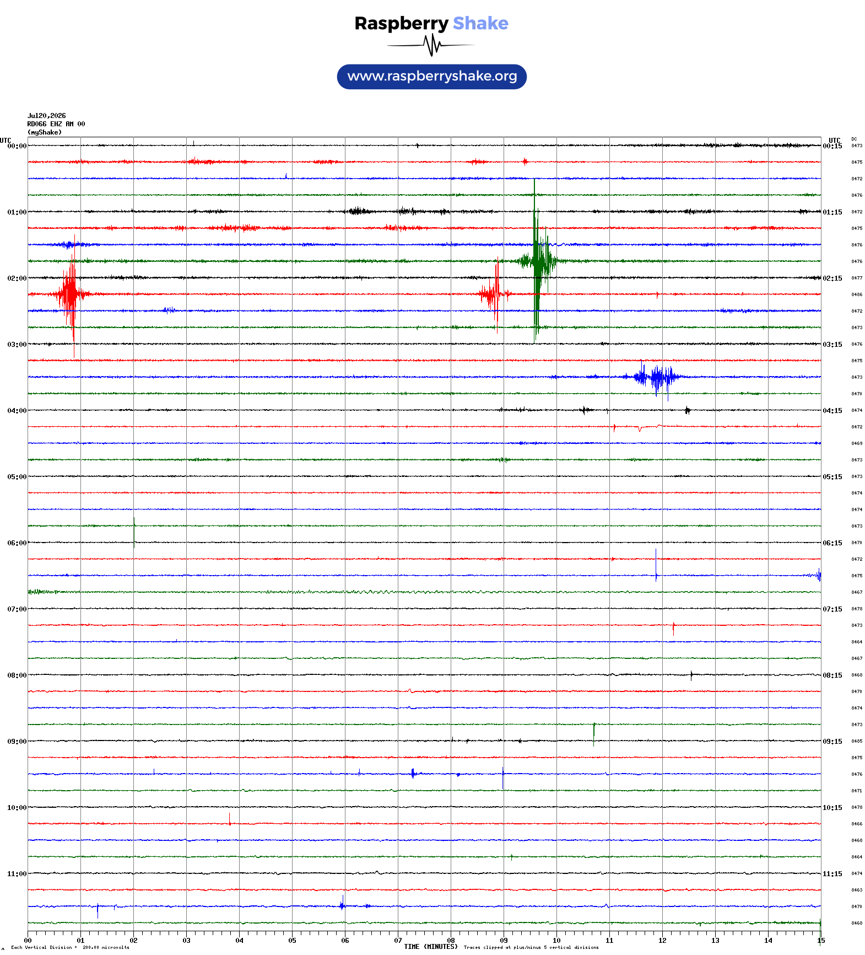
Task: Click the 02:00 row label on the left
Action: click(17, 278)
